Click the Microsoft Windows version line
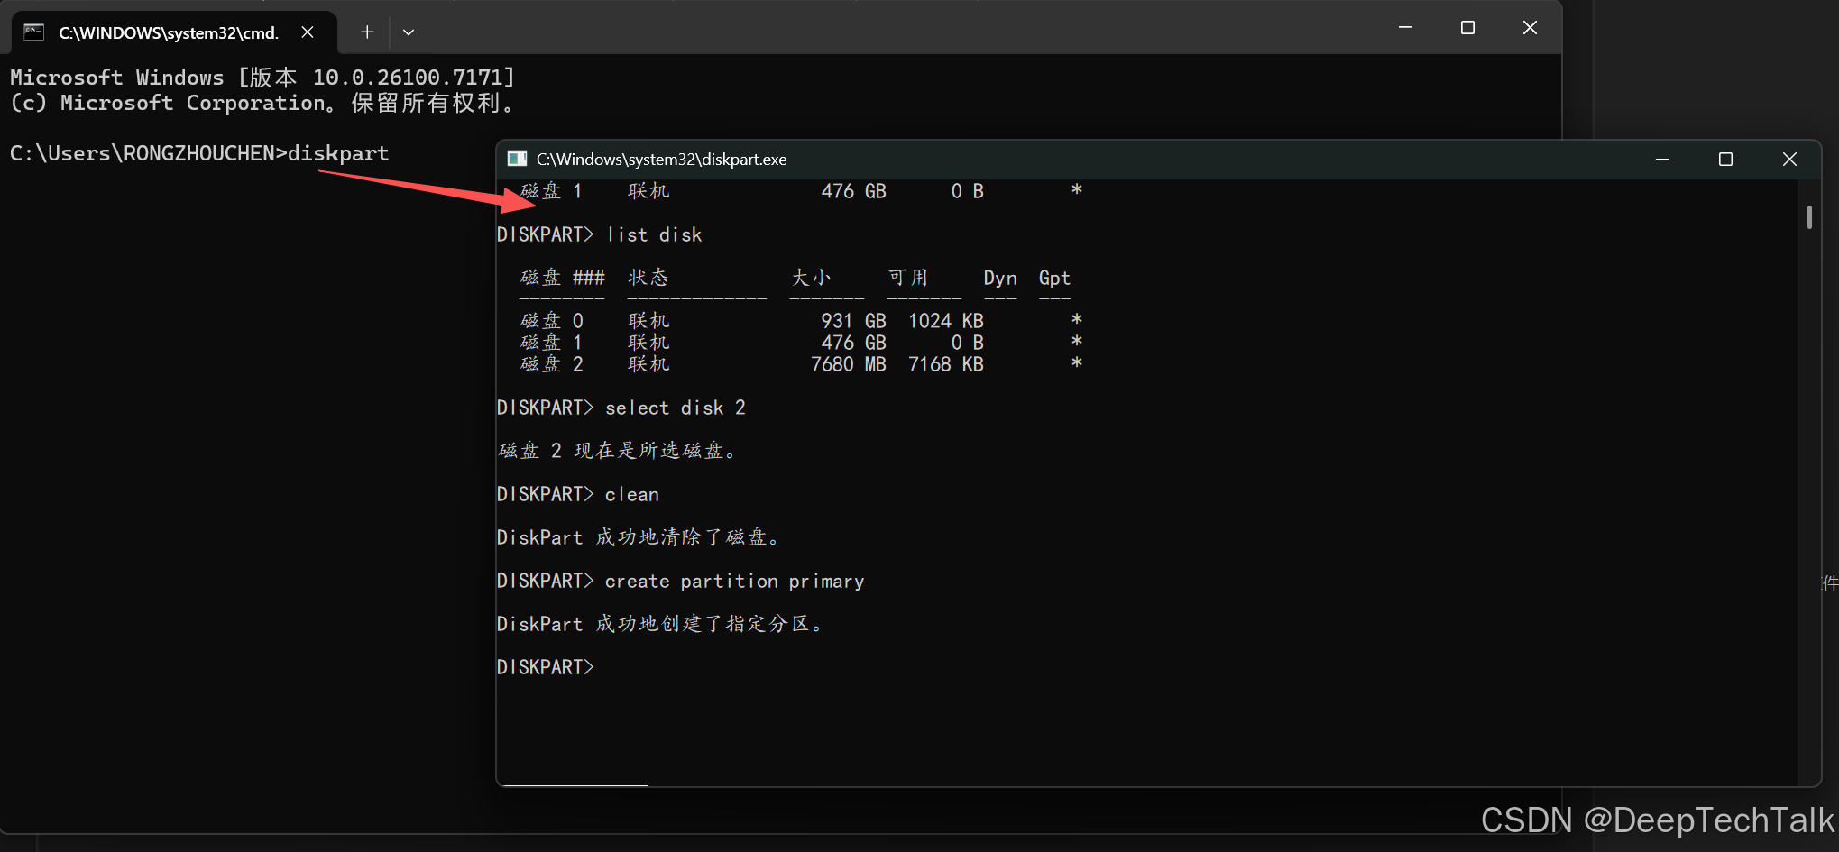Image resolution: width=1839 pixels, height=852 pixels. 262,78
